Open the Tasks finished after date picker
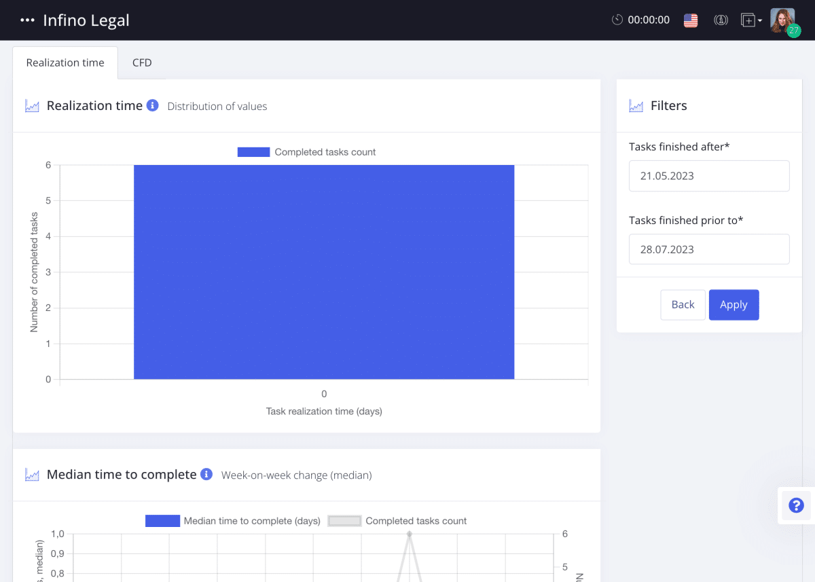 pos(709,176)
